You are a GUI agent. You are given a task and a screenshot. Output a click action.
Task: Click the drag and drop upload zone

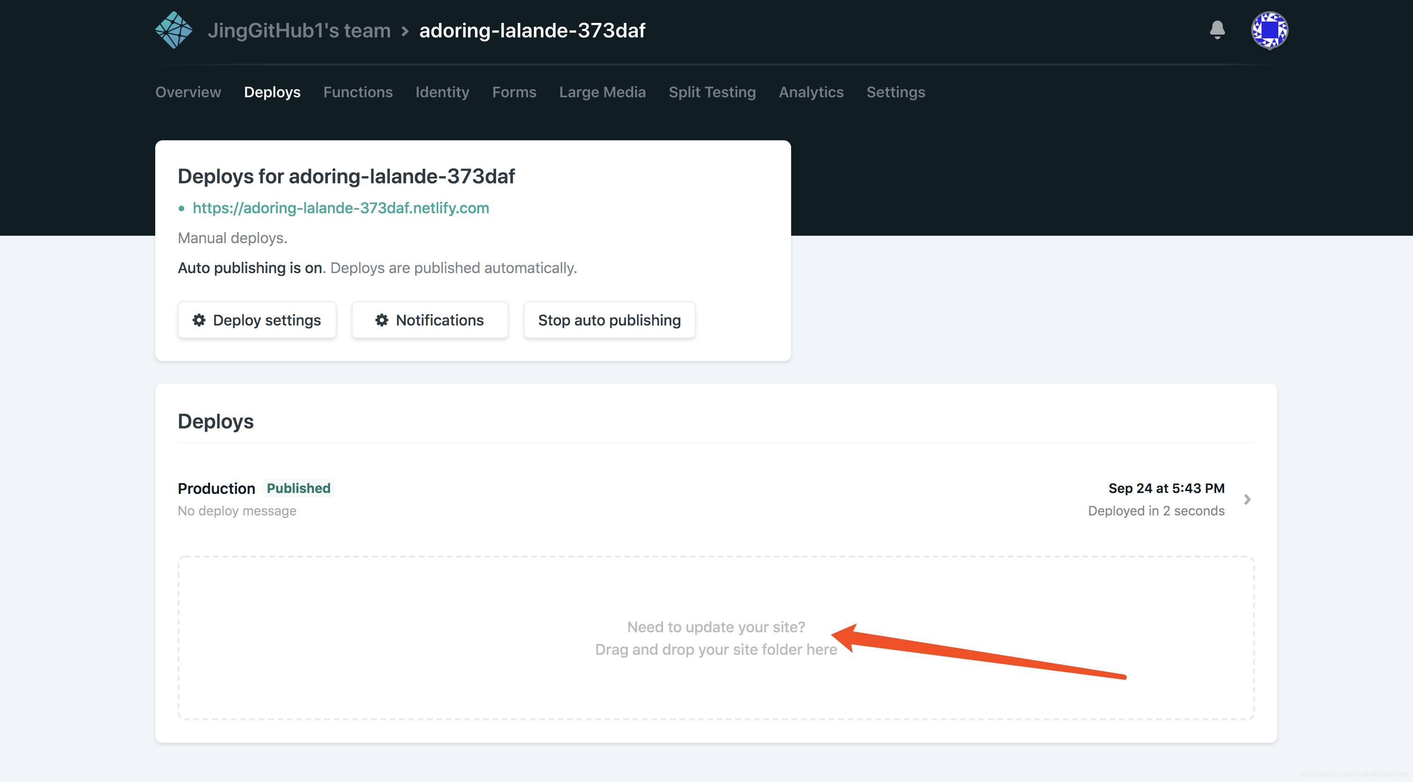(x=715, y=637)
